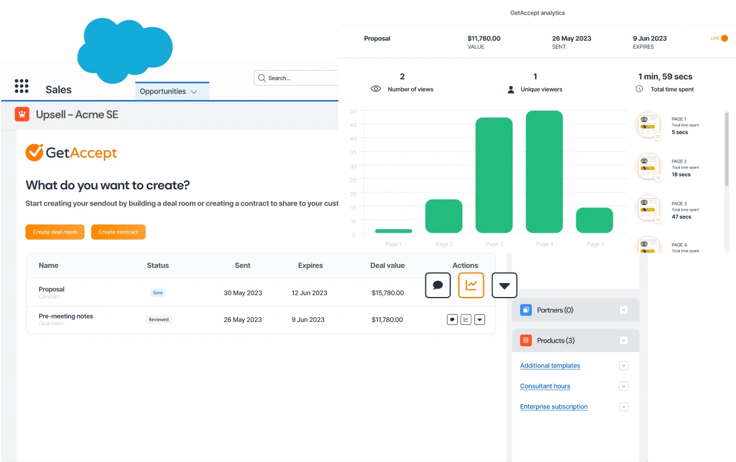Click the blue Partners section icon
736x462 pixels.
tap(526, 310)
